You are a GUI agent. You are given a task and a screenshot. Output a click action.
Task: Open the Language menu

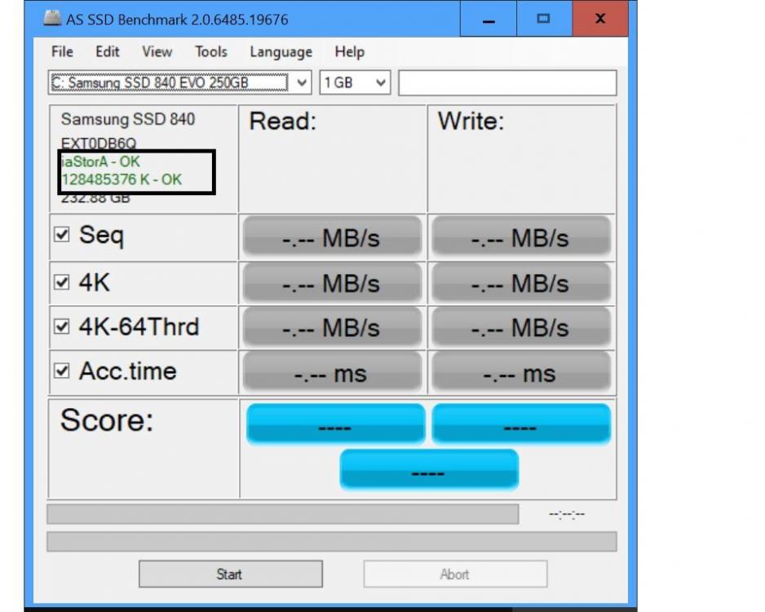pos(281,52)
